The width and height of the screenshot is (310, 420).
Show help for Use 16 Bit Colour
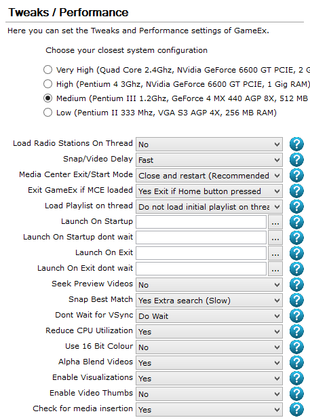296,347
